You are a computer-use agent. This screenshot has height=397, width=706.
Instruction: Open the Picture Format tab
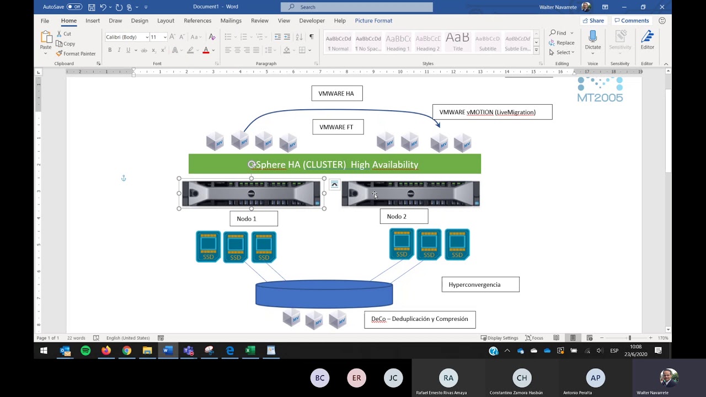(373, 20)
